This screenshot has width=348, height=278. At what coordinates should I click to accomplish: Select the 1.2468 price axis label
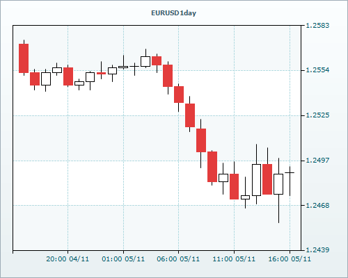317,205
